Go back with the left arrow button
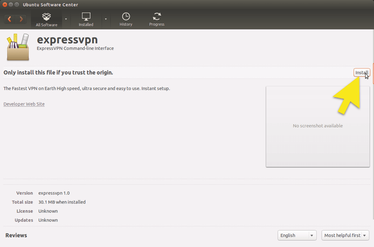 (9, 19)
